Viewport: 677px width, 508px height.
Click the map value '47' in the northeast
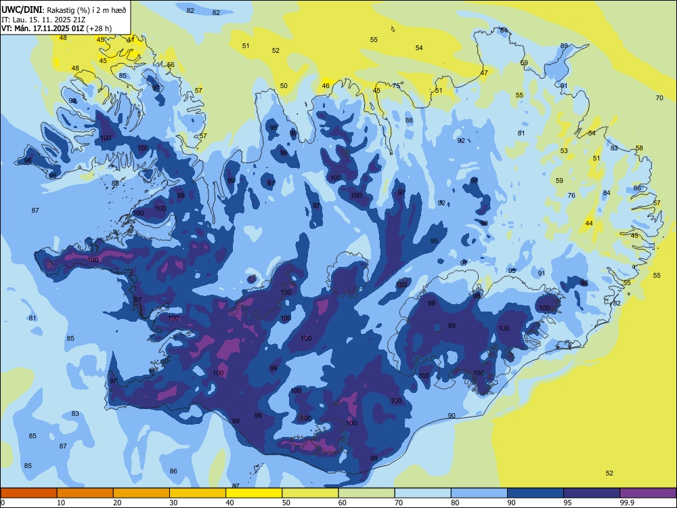pos(485,72)
